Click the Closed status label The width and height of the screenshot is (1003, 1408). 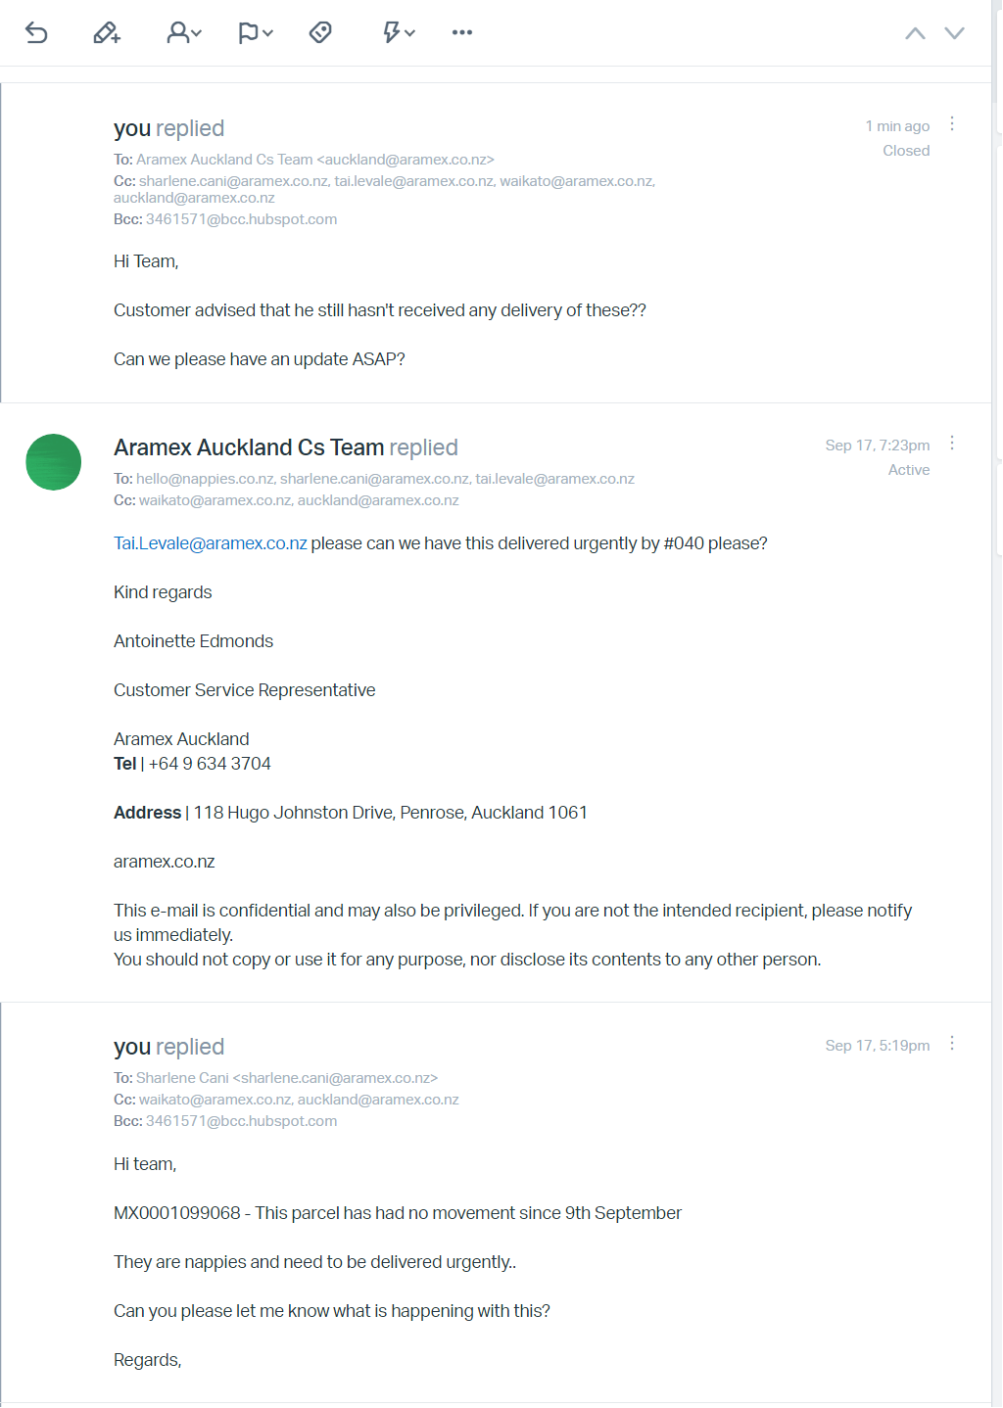906,151
